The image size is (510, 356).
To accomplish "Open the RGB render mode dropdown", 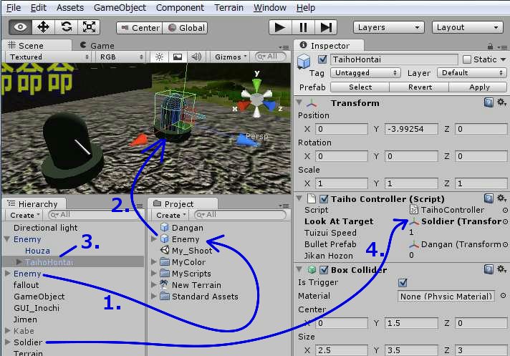I will click(x=120, y=57).
